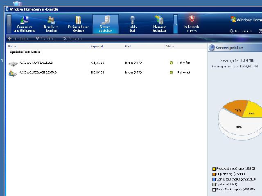
Task: Click the first disk's Fehlerfrei status text
Action: [x=184, y=63]
